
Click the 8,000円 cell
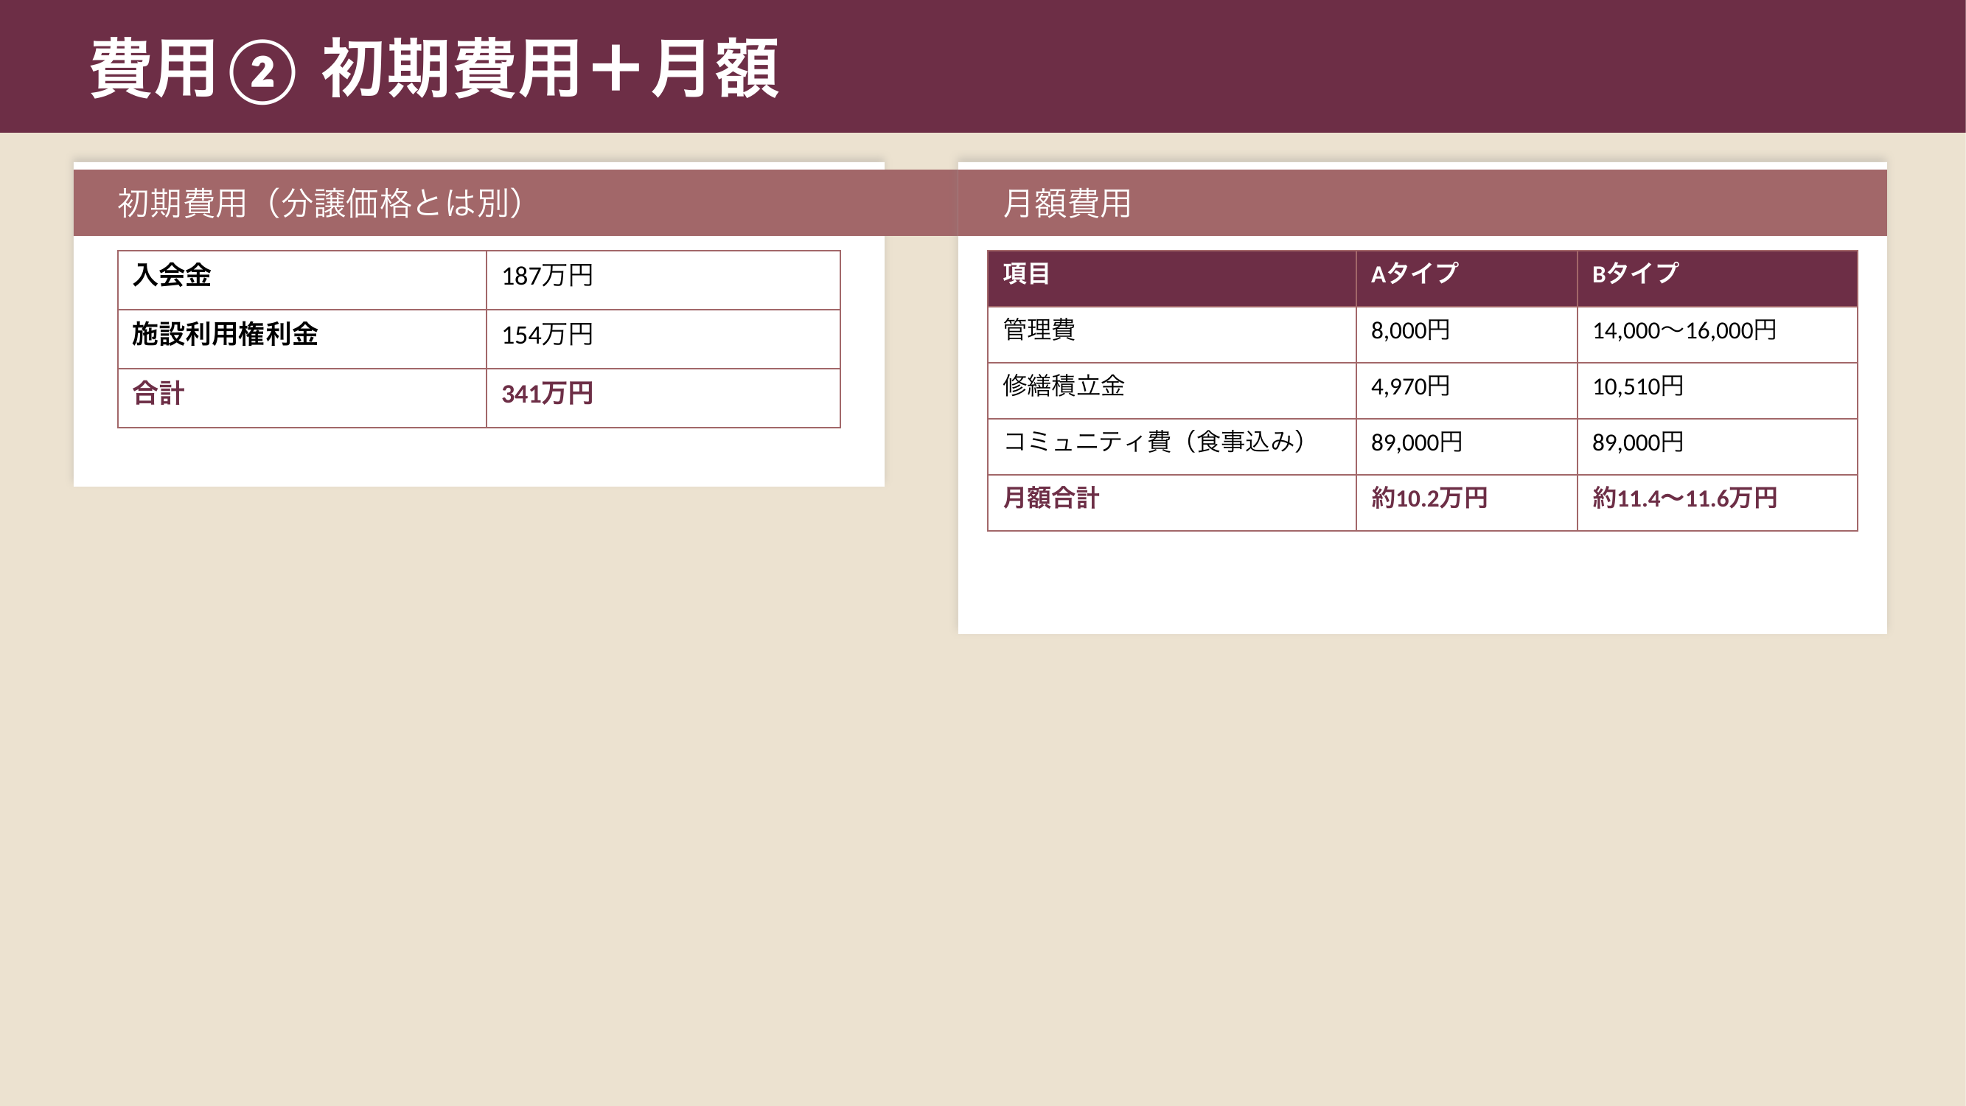pos(1409,330)
